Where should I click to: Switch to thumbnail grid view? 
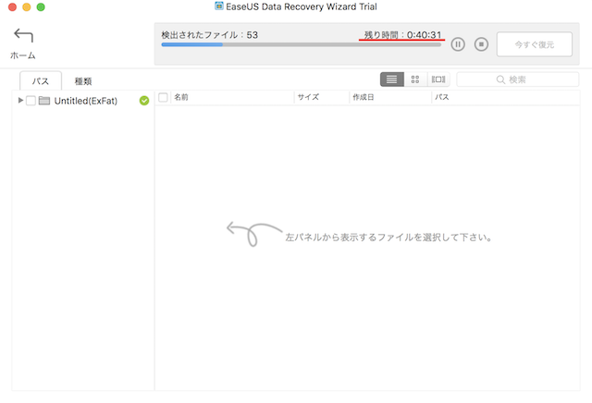[x=415, y=79]
